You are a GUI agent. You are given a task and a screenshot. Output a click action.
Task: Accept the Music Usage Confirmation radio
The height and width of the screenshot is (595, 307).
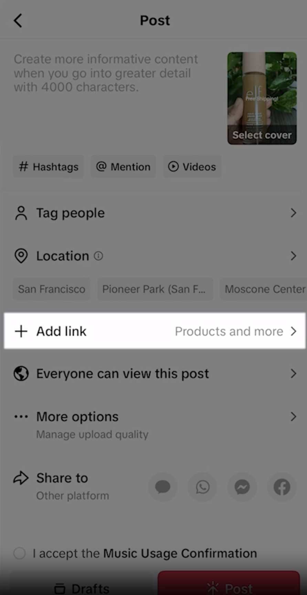point(20,553)
